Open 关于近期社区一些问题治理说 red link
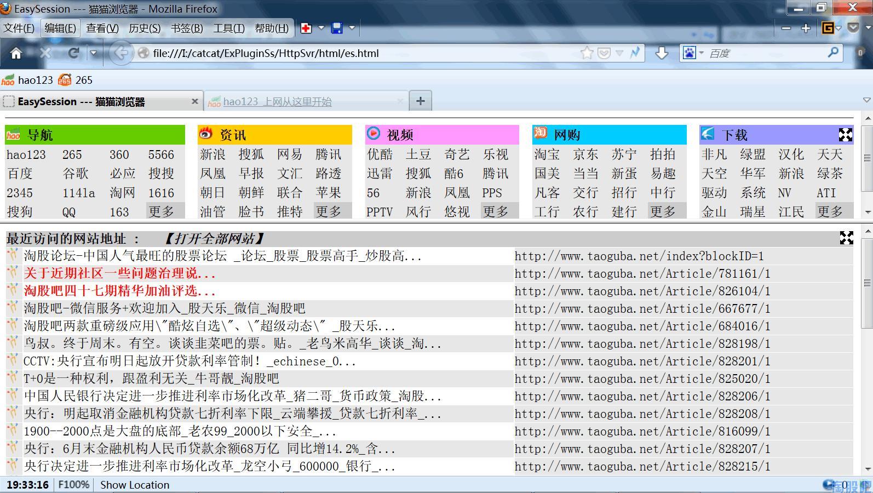 tap(119, 273)
